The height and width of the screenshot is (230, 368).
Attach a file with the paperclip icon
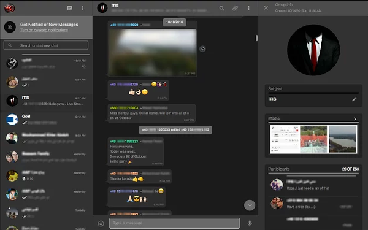[x=235, y=9]
